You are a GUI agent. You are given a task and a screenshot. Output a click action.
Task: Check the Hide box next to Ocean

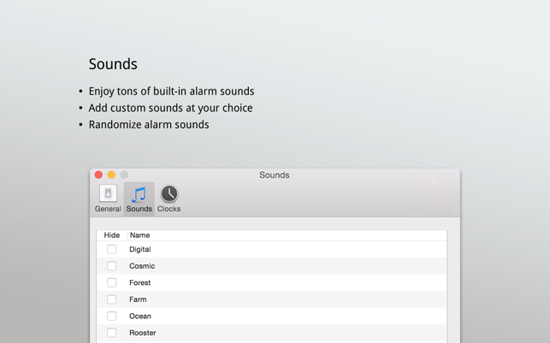111,316
